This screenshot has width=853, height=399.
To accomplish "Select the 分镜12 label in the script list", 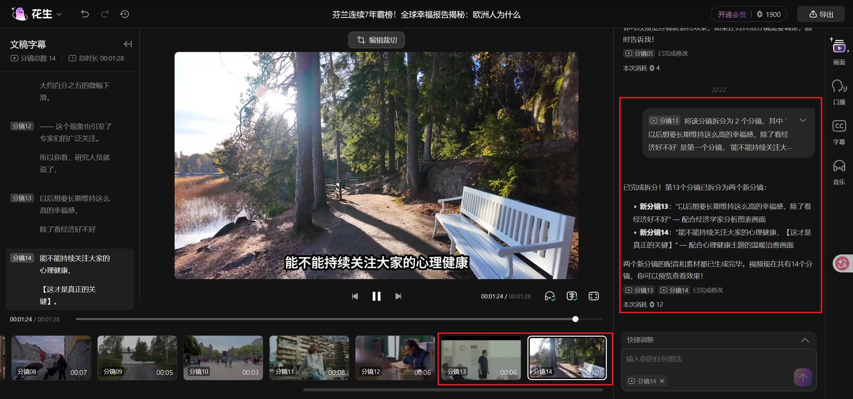I will [x=22, y=126].
